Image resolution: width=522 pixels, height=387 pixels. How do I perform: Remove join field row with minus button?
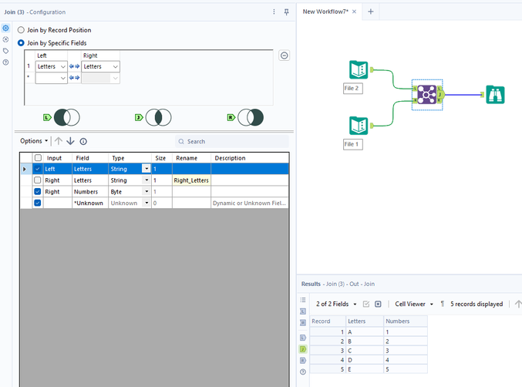(284, 56)
